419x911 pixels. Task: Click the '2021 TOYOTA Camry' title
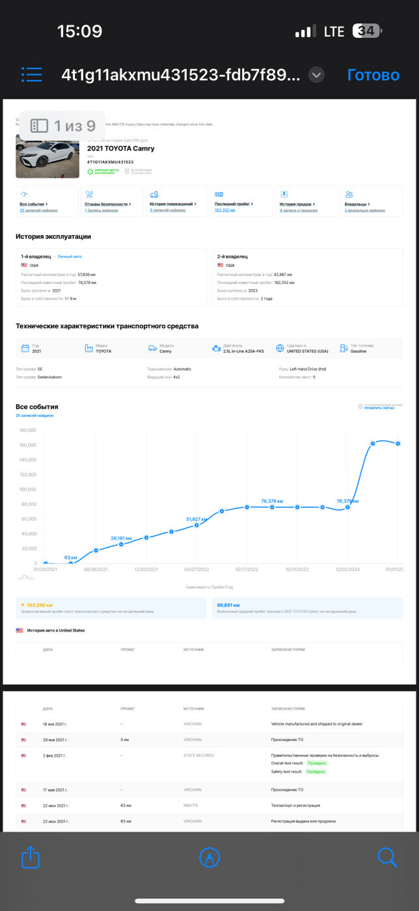tap(121, 148)
